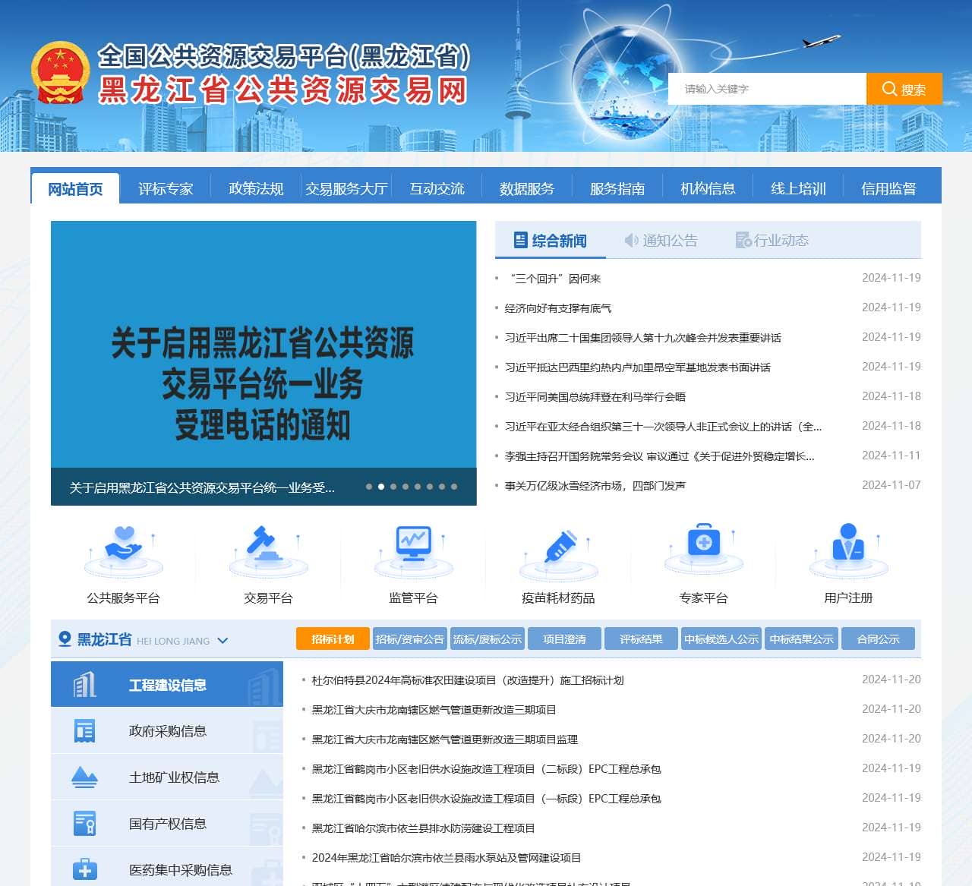Select the second carousel dot
The width and height of the screenshot is (972, 886).
381,487
